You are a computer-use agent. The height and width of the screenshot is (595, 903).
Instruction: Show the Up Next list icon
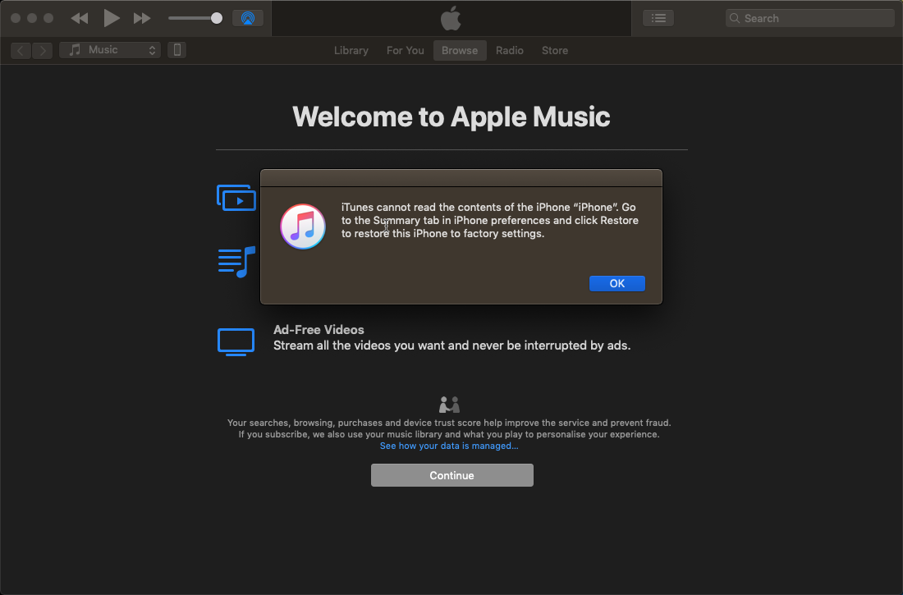point(658,18)
